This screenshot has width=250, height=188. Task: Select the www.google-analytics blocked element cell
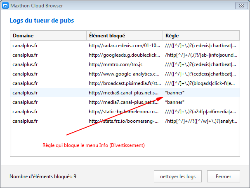click(x=124, y=74)
